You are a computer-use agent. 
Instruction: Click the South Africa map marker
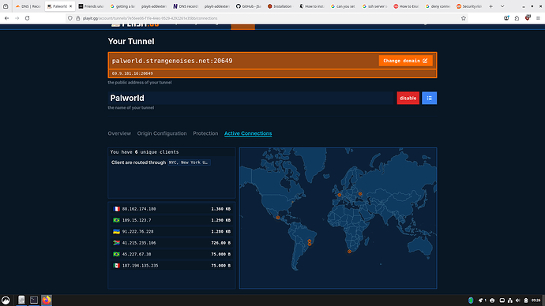click(x=349, y=252)
